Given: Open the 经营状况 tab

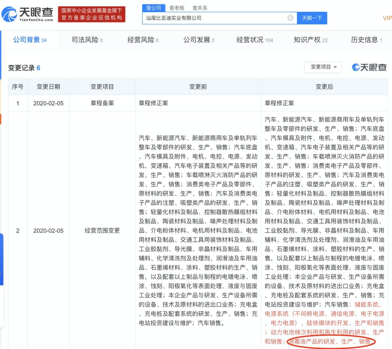Looking at the screenshot, I should click(254, 40).
